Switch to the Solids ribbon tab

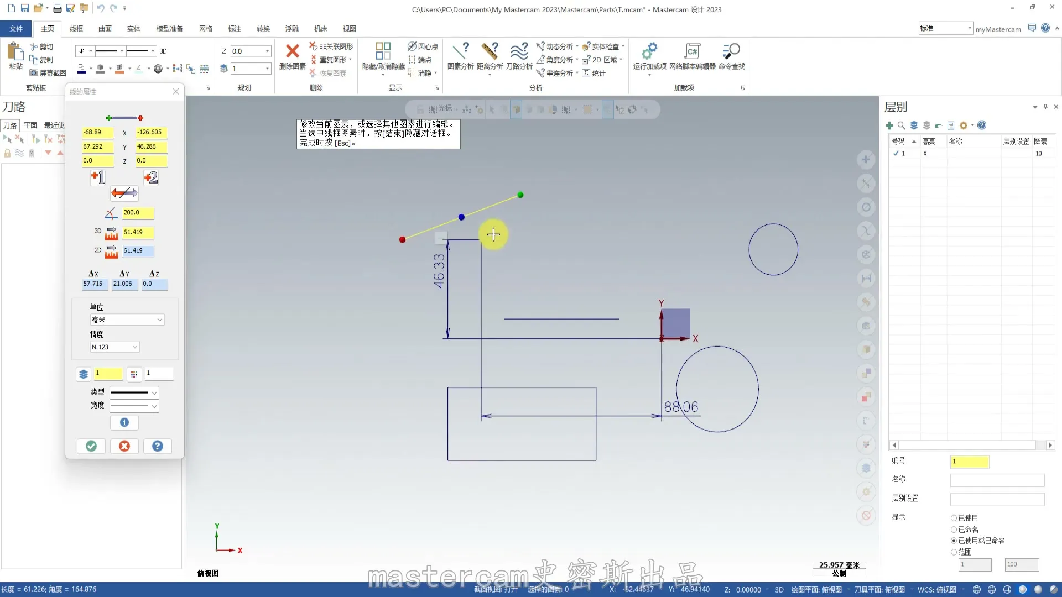[134, 29]
